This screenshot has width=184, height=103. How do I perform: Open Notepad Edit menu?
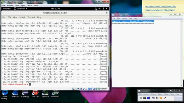(118, 18)
